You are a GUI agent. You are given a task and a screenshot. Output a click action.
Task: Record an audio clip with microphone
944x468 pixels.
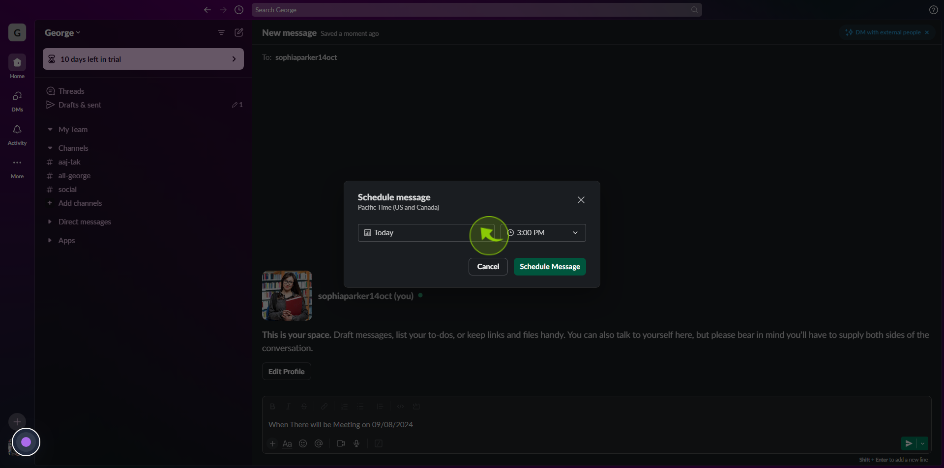click(356, 444)
